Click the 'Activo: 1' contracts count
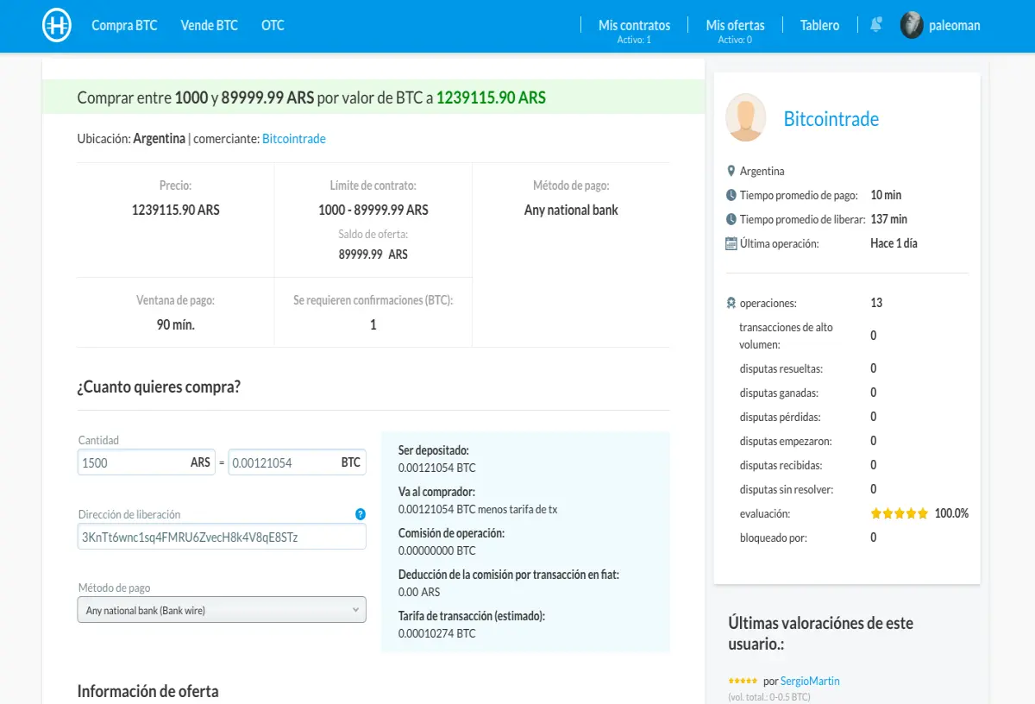 634,40
